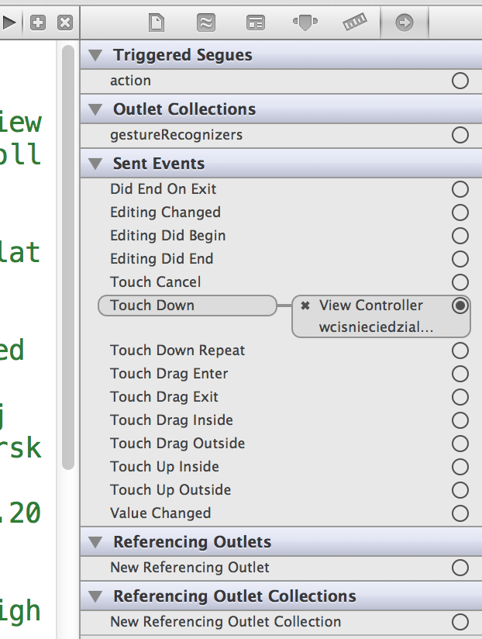Switch to the Identity inspector icon
This screenshot has height=639, width=482.
[x=256, y=22]
